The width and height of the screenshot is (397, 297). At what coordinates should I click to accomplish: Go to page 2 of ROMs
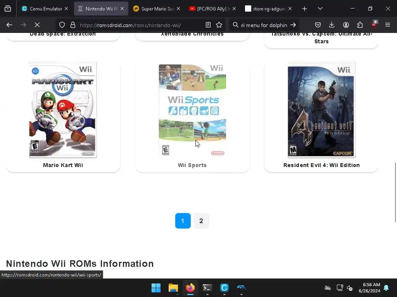coord(201,221)
